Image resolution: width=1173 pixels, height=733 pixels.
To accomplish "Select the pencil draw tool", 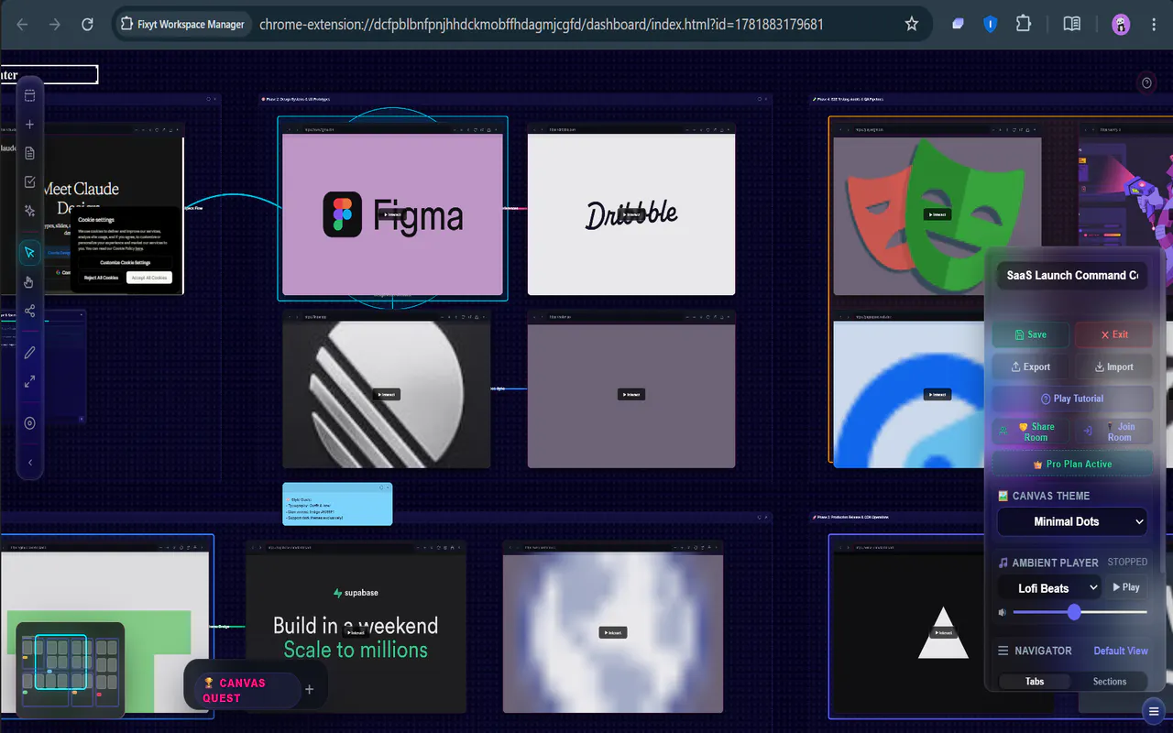I will click(x=30, y=352).
